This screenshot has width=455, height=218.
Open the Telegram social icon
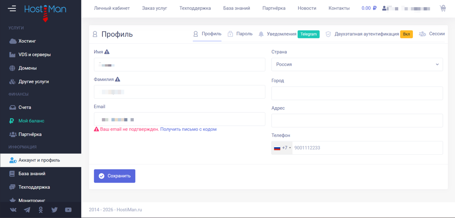pos(27,210)
